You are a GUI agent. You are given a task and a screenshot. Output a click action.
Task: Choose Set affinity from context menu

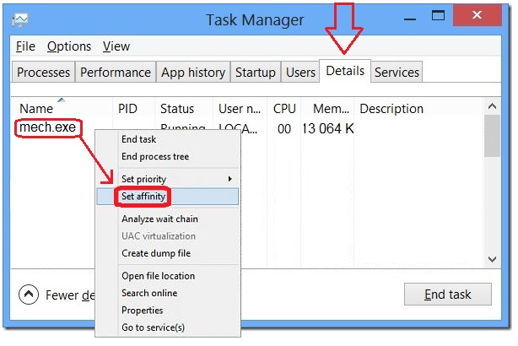[143, 197]
